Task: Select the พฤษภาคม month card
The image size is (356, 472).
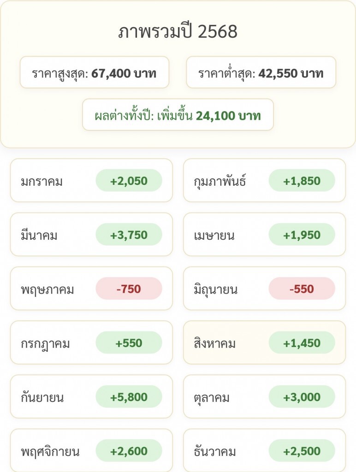Action: coord(91,289)
